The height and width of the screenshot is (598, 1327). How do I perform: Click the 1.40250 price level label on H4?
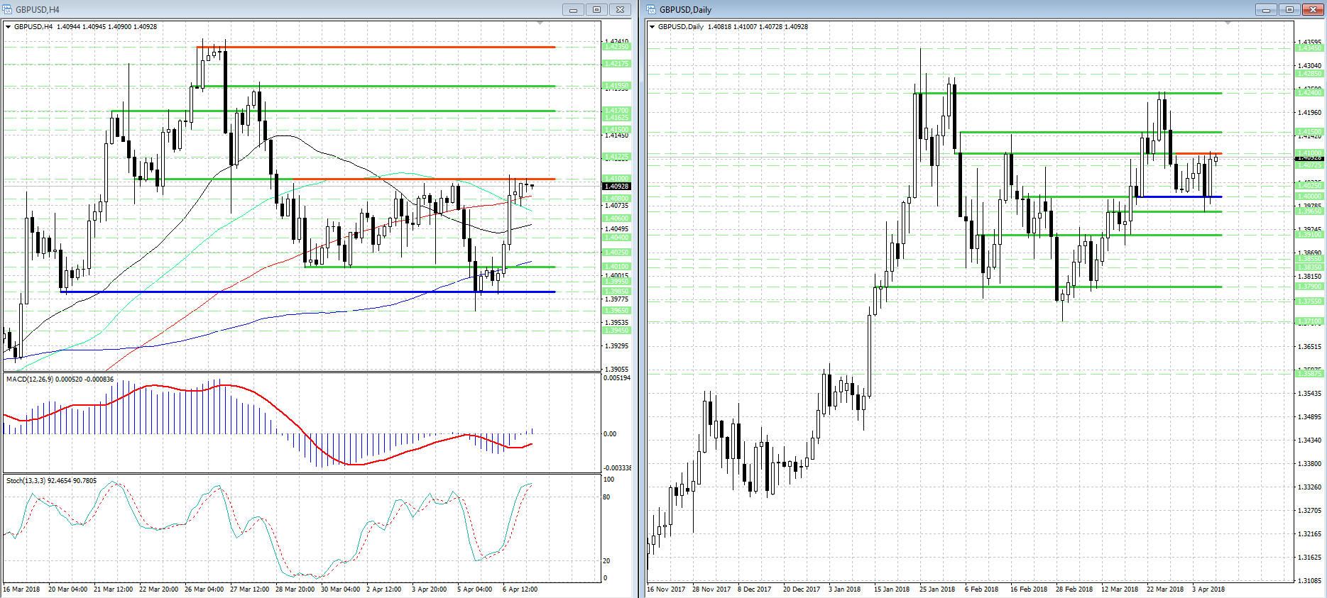[616, 253]
